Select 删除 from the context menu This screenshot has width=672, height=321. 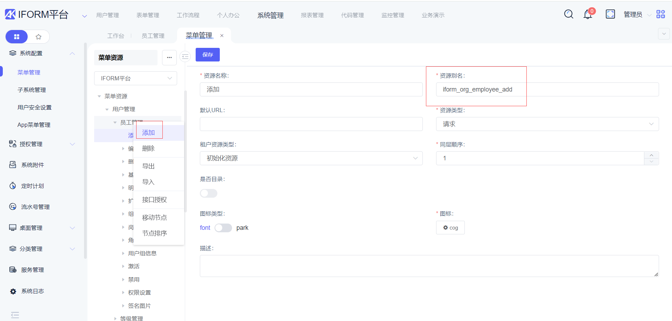[x=148, y=148]
